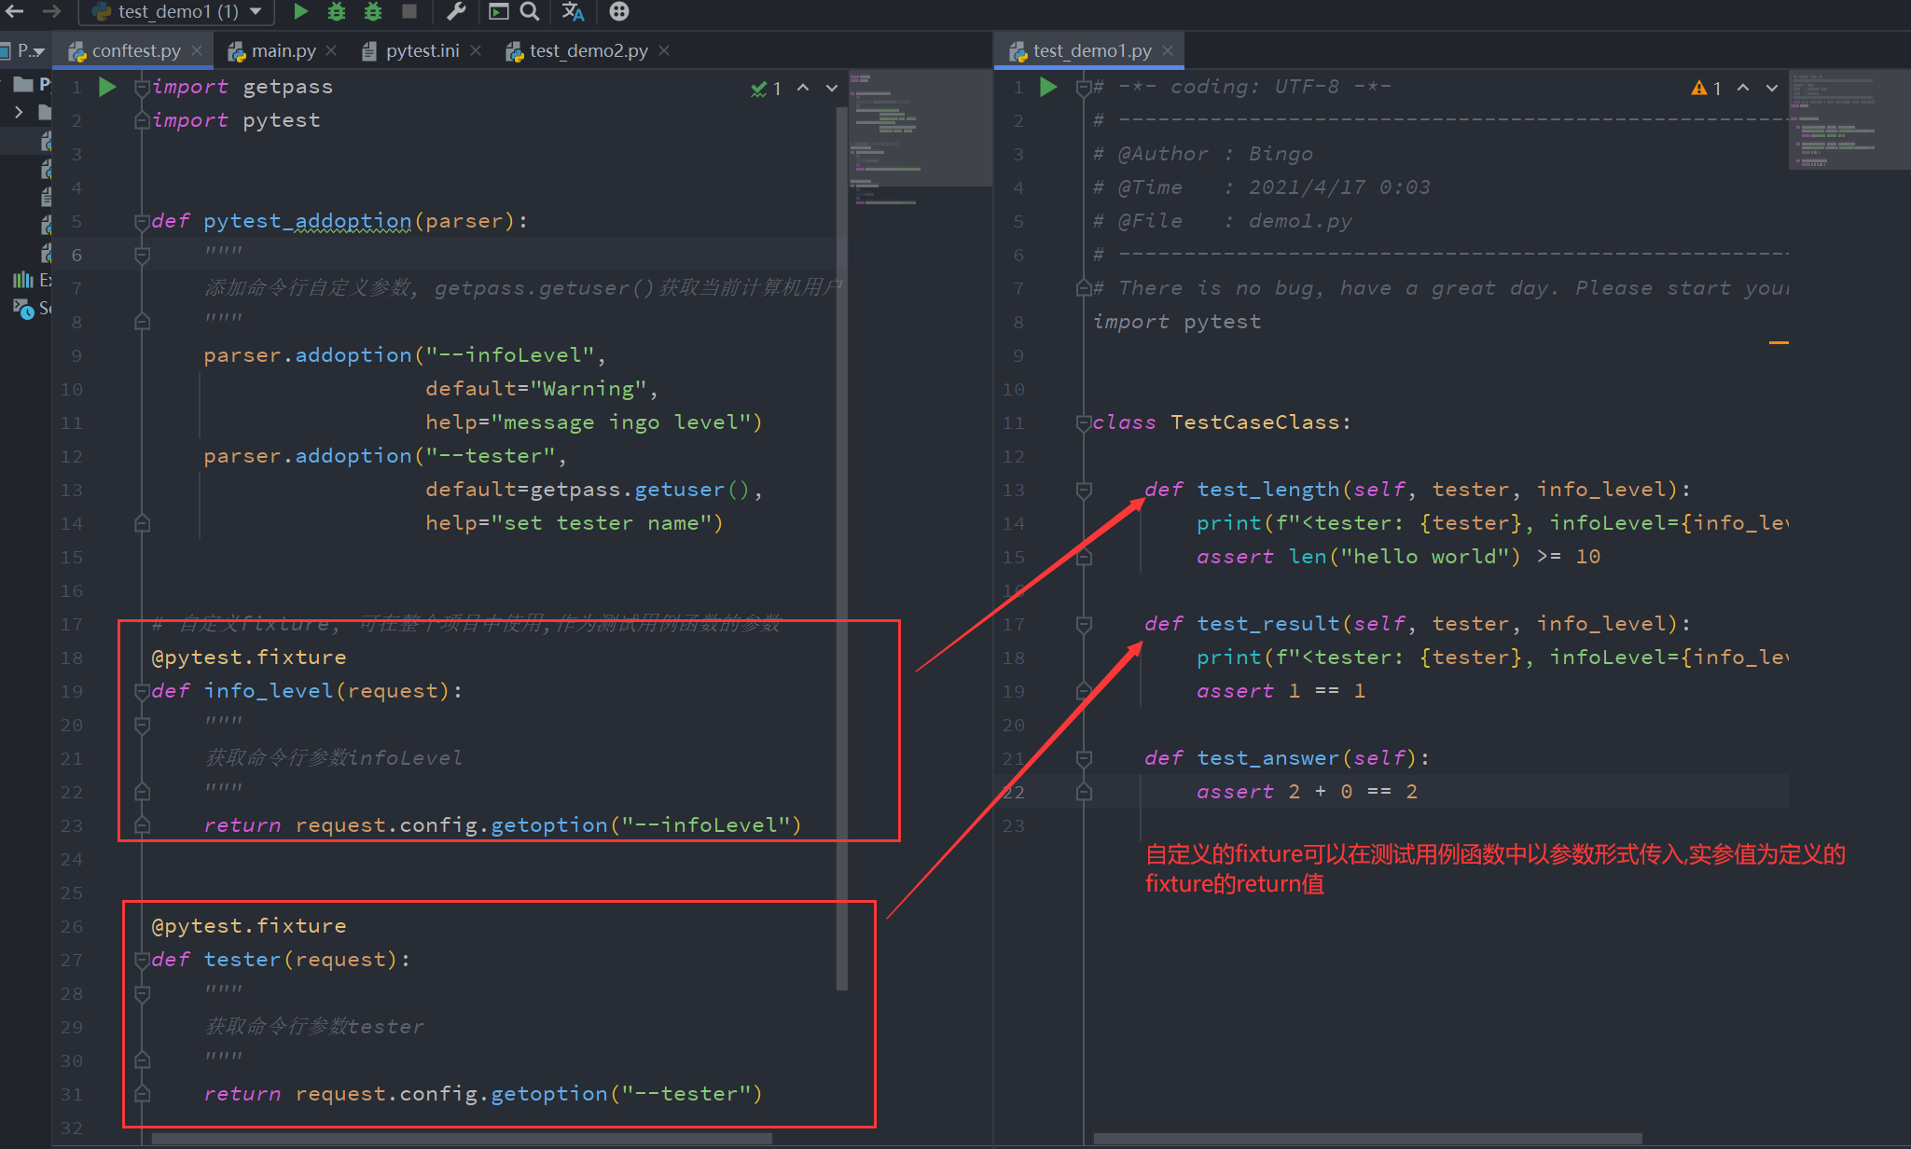This screenshot has width=1911, height=1149.
Task: Open the run anything terminal icon
Action: click(x=498, y=11)
